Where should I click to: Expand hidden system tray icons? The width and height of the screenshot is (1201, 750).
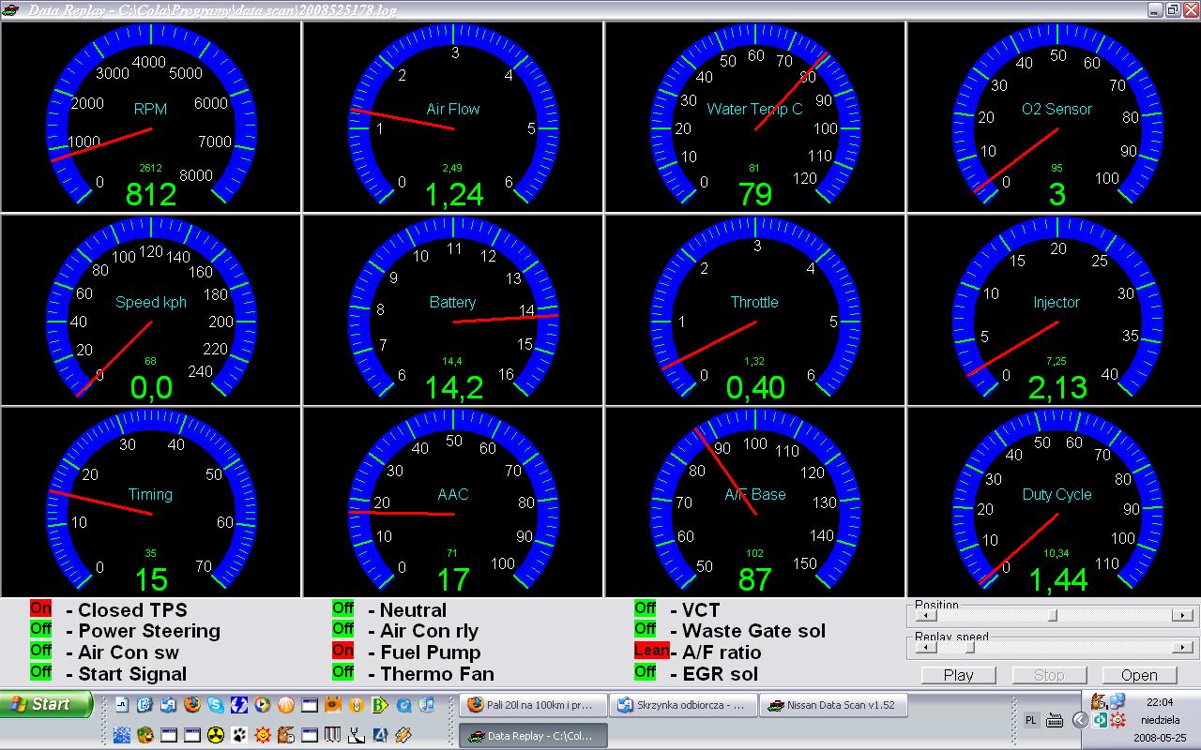(1079, 720)
